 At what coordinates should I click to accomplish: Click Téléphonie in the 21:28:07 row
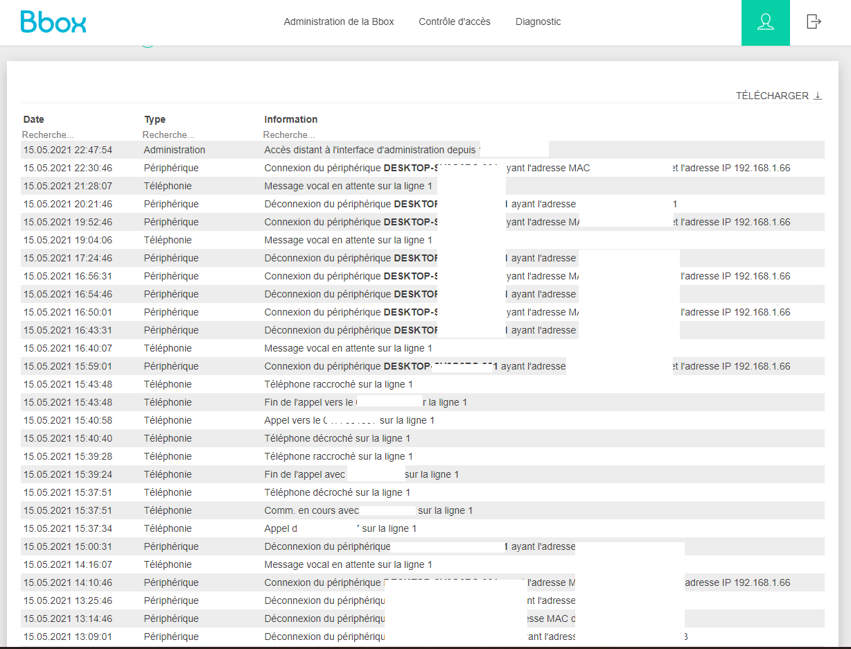coord(168,186)
